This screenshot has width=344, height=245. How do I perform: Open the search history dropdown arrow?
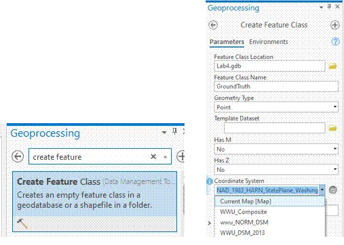(166, 157)
